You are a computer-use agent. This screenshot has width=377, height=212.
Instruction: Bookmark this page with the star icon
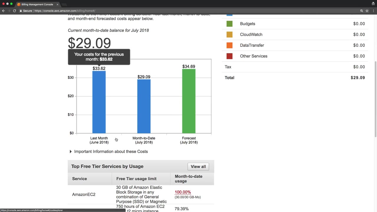click(x=367, y=11)
